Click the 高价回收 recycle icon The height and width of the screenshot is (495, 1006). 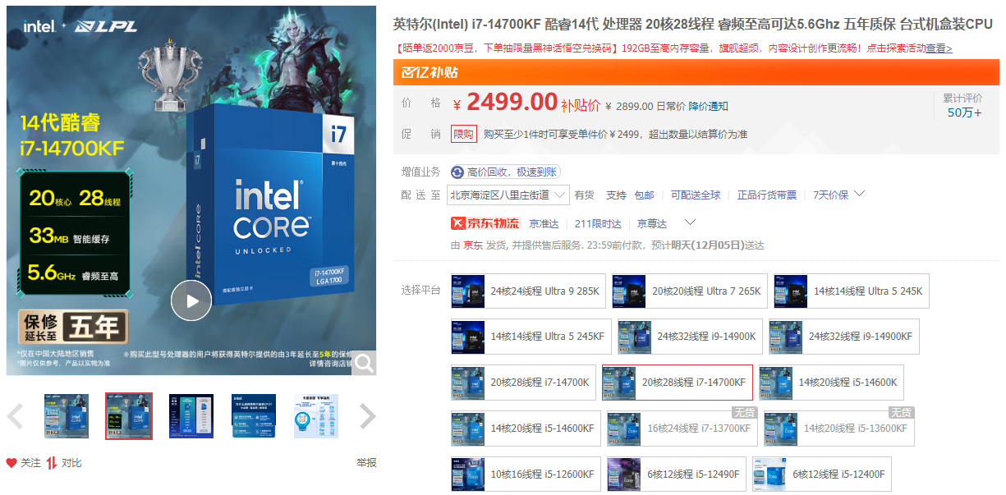coord(457,172)
